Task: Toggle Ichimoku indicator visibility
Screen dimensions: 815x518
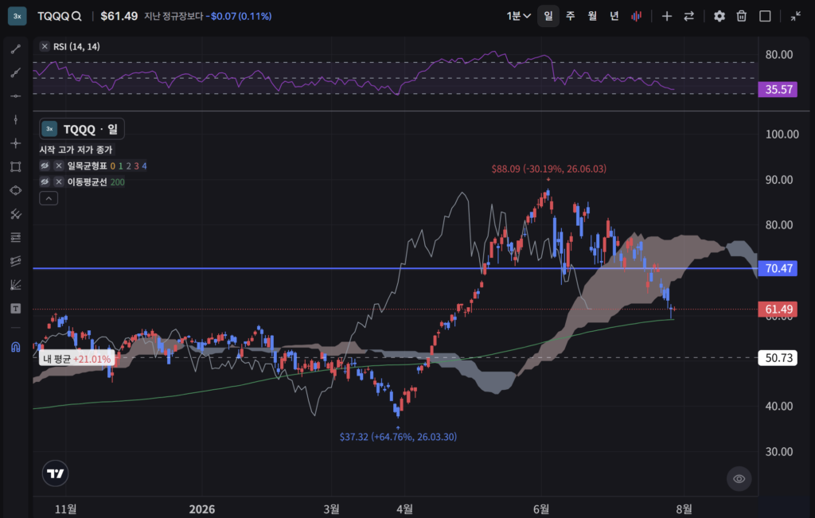Action: coord(45,166)
